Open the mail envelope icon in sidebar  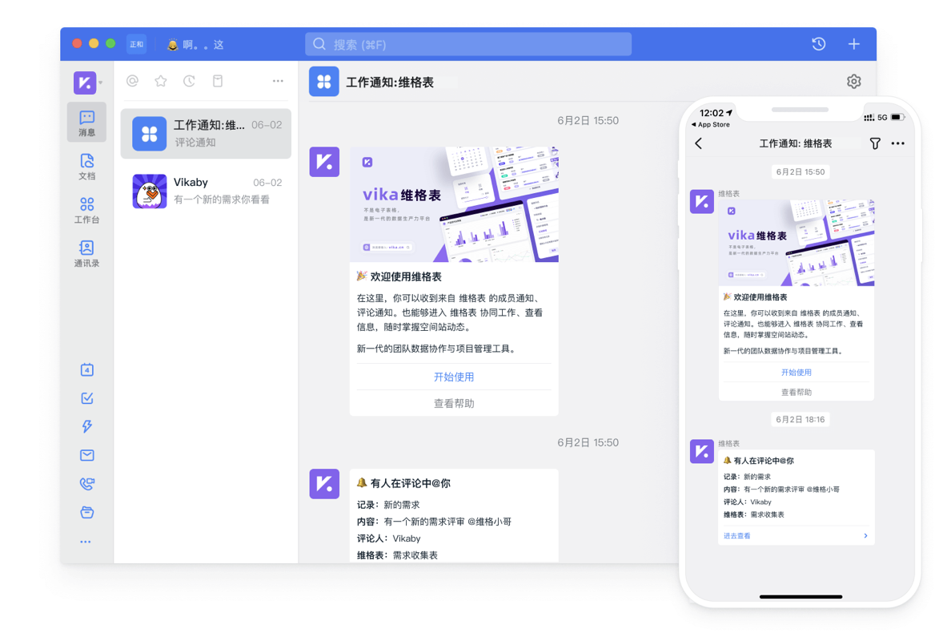pyautogui.click(x=86, y=455)
